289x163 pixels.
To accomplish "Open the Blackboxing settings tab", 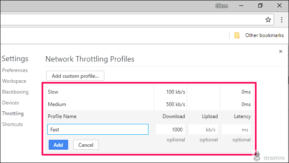I will [15, 92].
